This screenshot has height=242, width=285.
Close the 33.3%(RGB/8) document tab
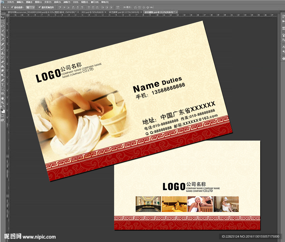(x=176, y=12)
